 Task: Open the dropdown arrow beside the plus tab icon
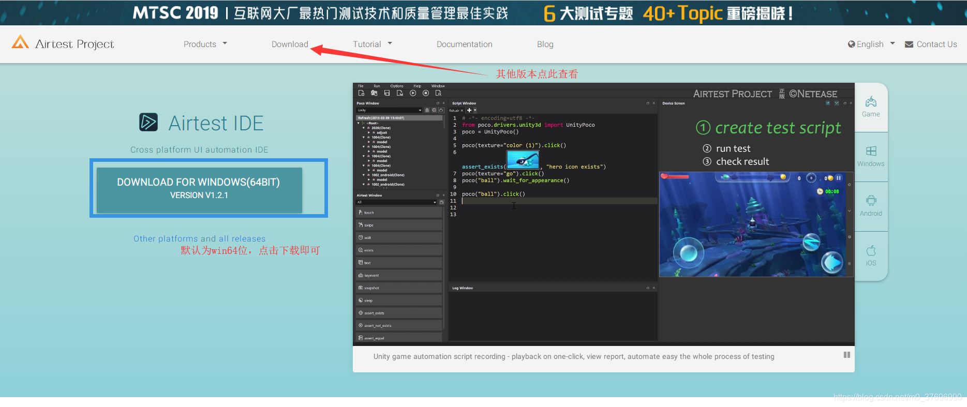coord(475,110)
